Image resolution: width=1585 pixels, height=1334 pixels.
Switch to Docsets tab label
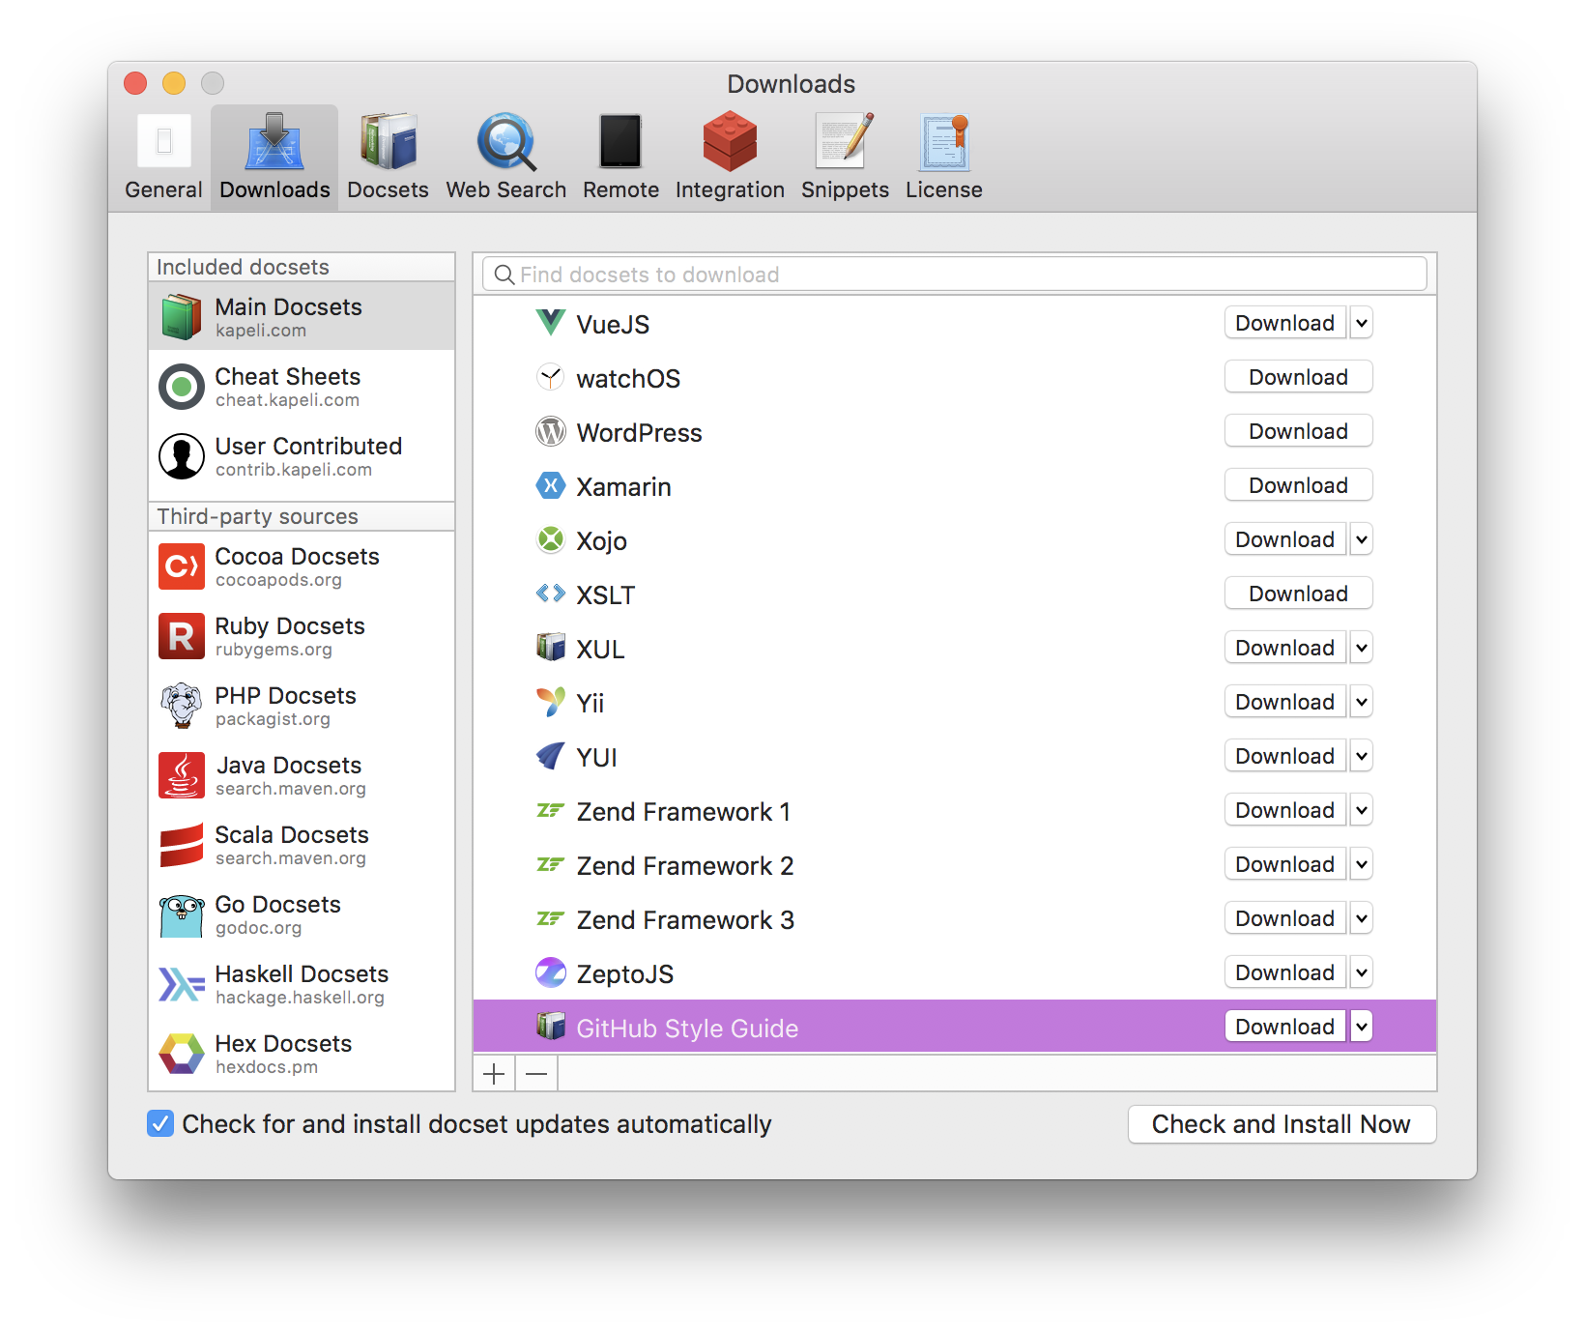(388, 190)
